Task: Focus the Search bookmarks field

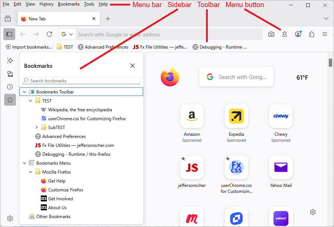Action: (x=81, y=80)
